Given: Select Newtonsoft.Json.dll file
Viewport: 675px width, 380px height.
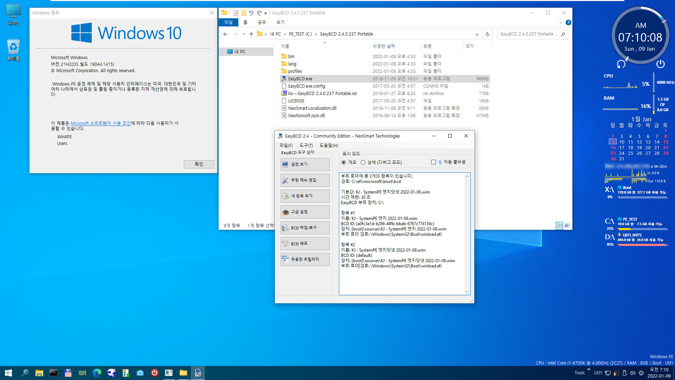Looking at the screenshot, I should pos(385,115).
